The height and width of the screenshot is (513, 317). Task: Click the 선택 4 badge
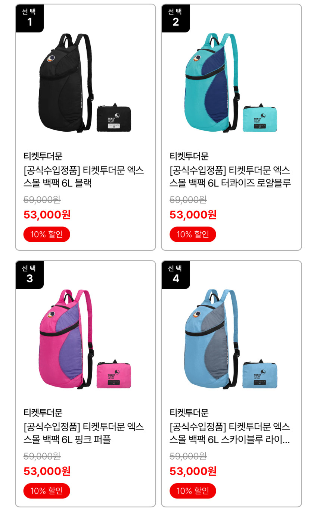[x=175, y=275]
